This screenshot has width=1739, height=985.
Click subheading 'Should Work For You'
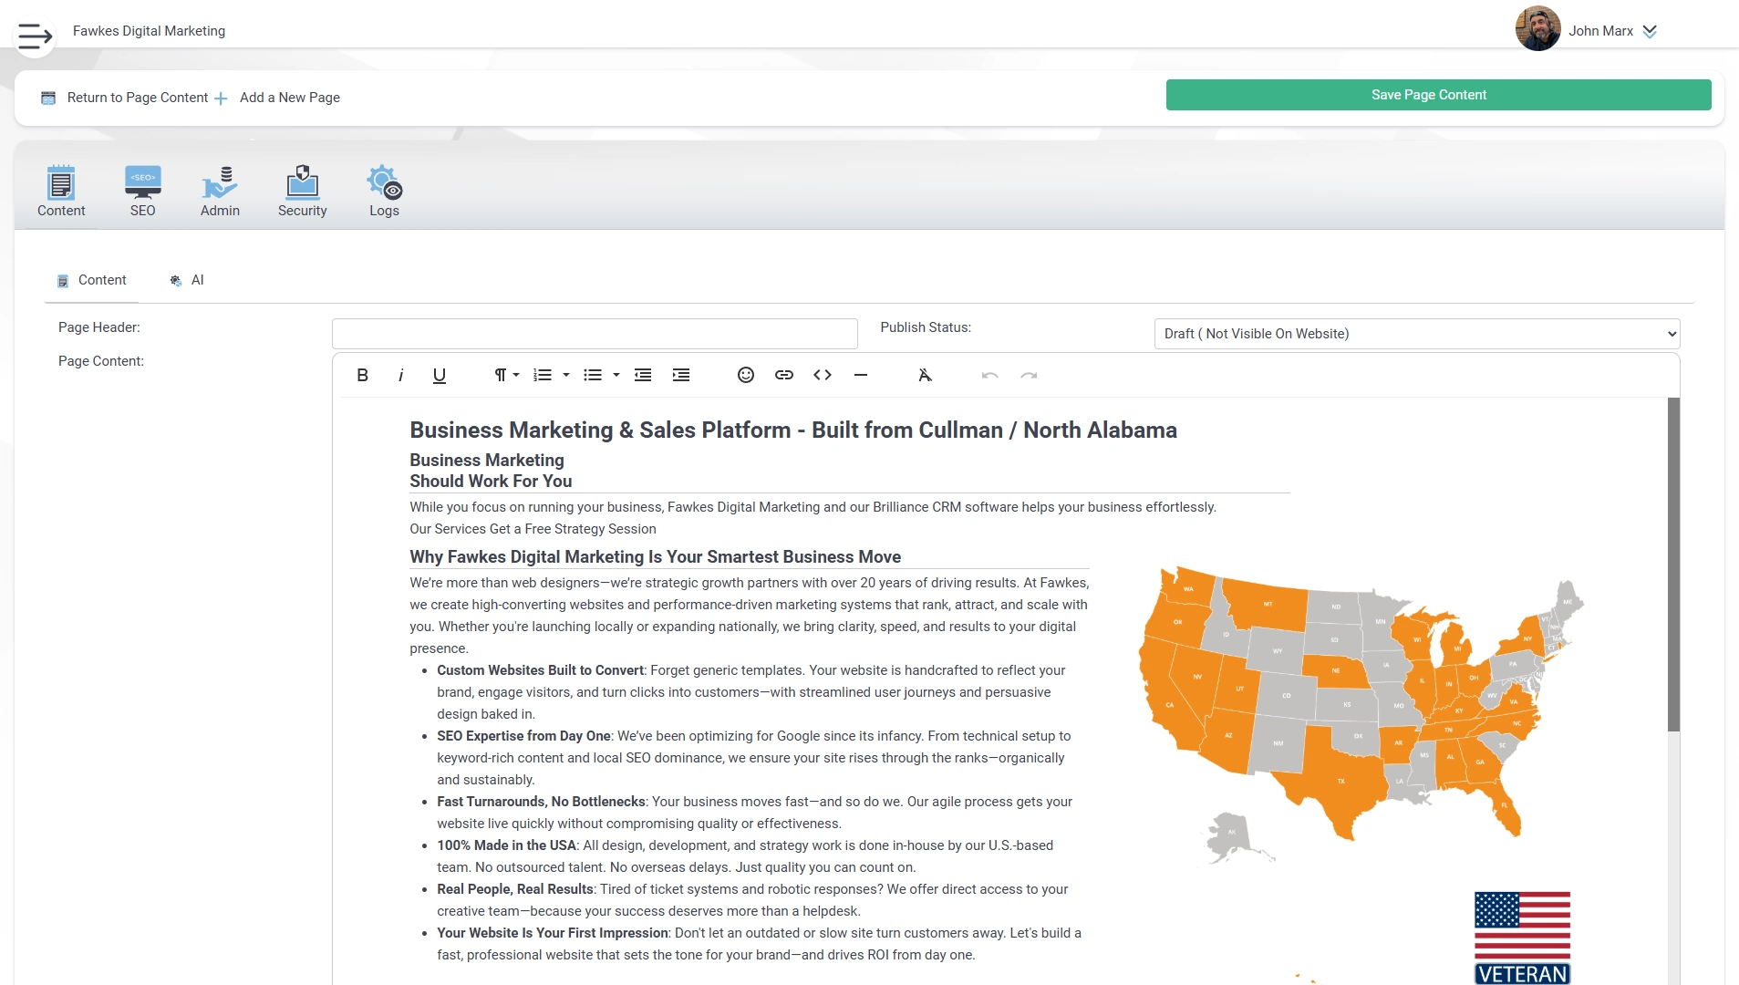tap(491, 482)
